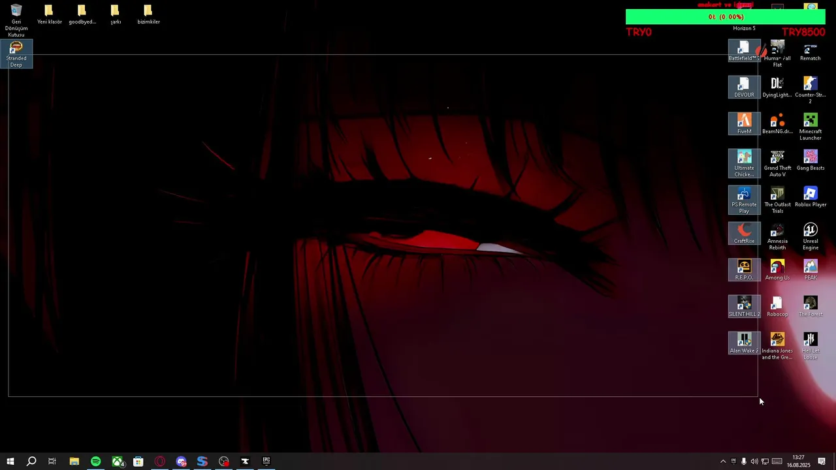Select the PEAK game shortcut
The image size is (836, 470).
click(811, 270)
